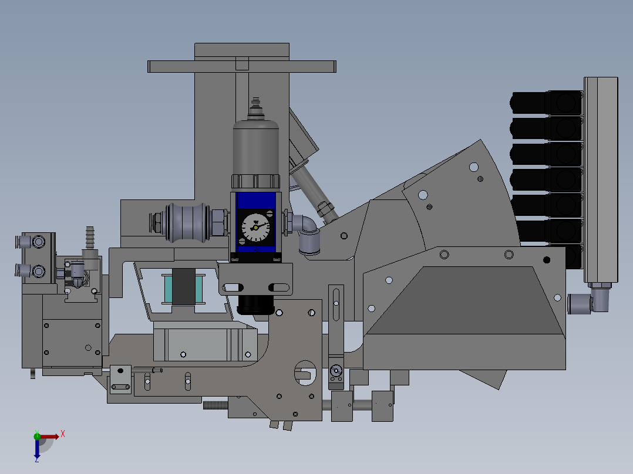Select the teal and black coil component
Screen dimensions: 633x474
[183, 287]
